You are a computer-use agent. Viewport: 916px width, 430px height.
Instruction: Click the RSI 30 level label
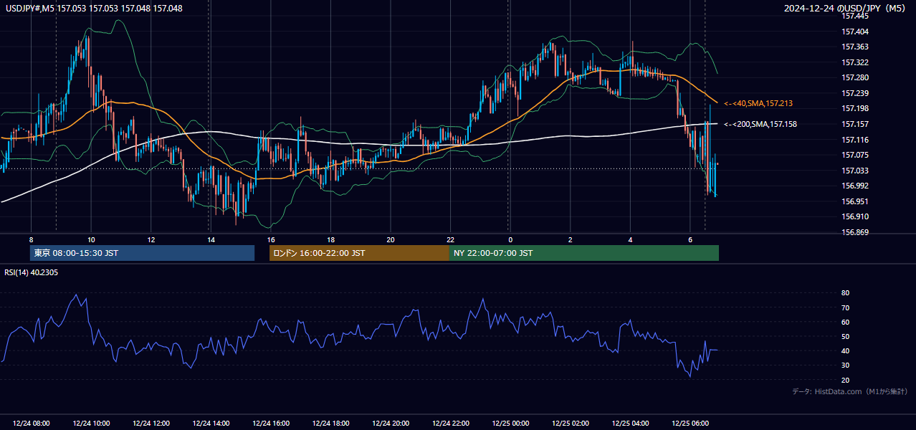(x=846, y=365)
